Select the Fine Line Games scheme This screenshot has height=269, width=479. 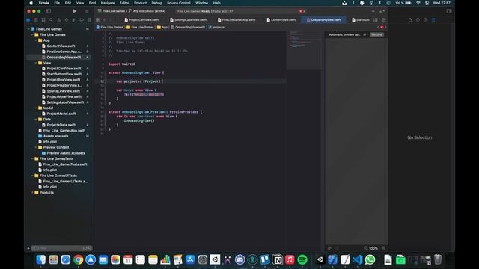point(111,11)
